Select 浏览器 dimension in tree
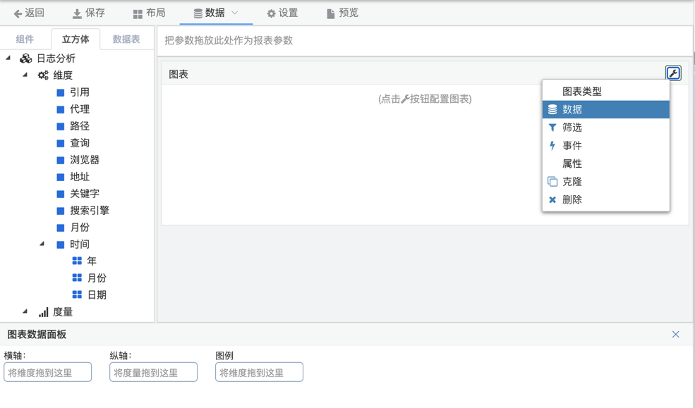 tap(84, 160)
